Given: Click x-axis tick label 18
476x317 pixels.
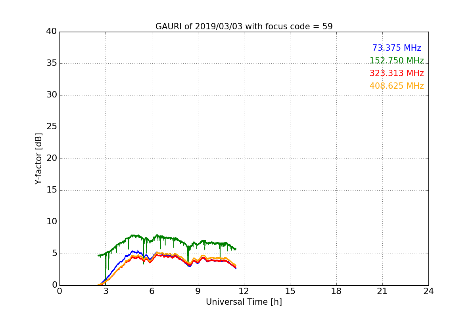Looking at the screenshot, I should (x=336, y=291).
